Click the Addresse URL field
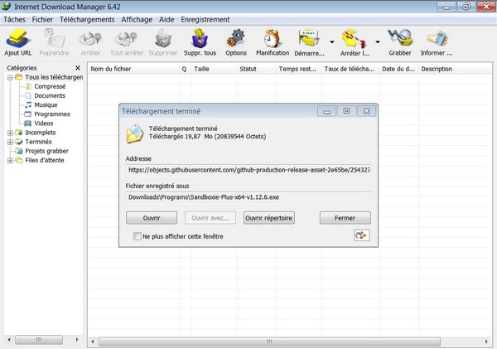The height and width of the screenshot is (349, 497). 248,170
